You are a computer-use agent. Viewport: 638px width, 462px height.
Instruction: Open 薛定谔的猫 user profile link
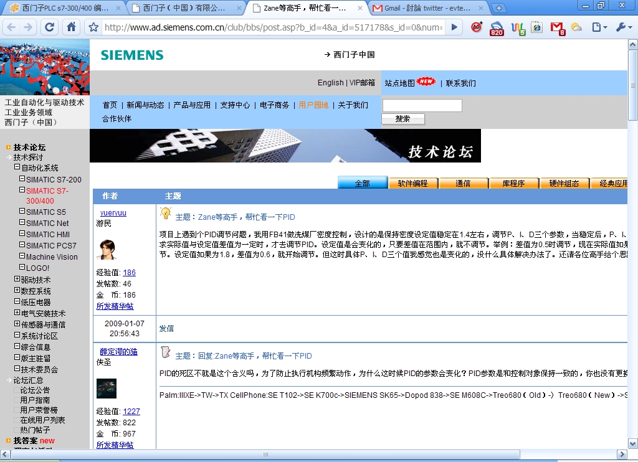pyautogui.click(x=119, y=352)
